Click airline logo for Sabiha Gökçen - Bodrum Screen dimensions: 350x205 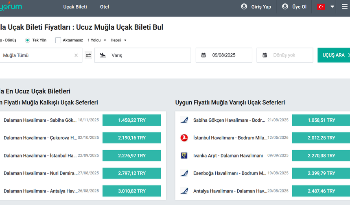[184, 120]
